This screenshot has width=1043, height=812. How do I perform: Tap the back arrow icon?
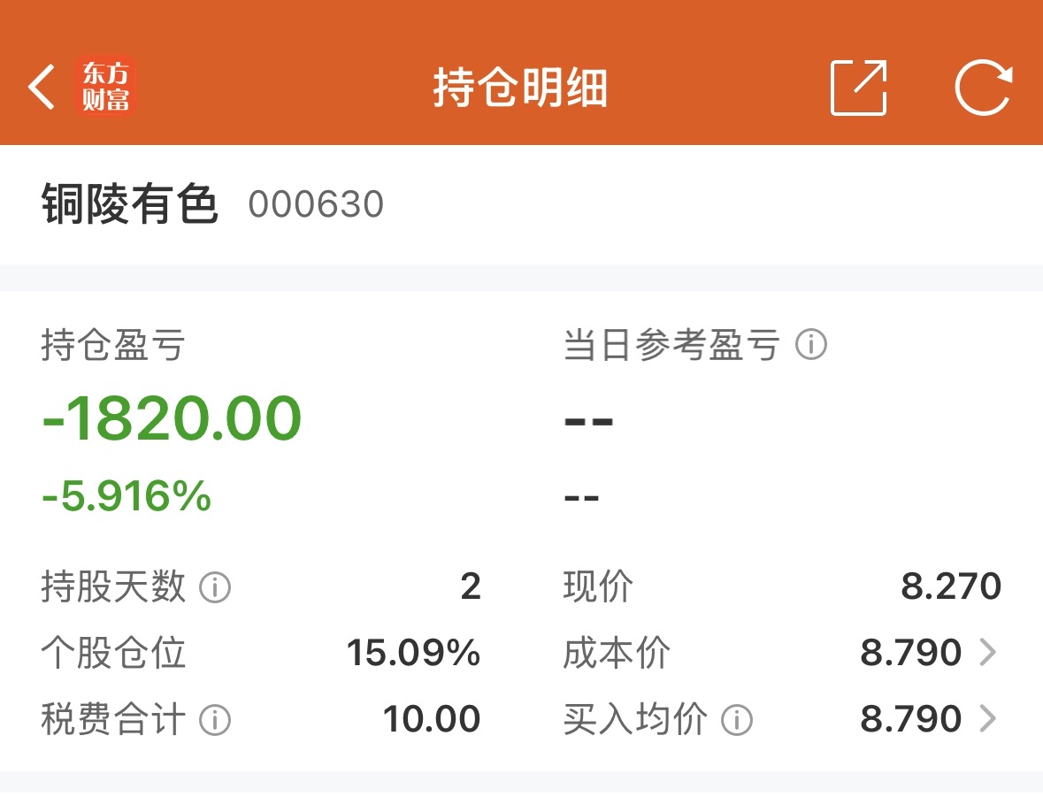click(42, 87)
